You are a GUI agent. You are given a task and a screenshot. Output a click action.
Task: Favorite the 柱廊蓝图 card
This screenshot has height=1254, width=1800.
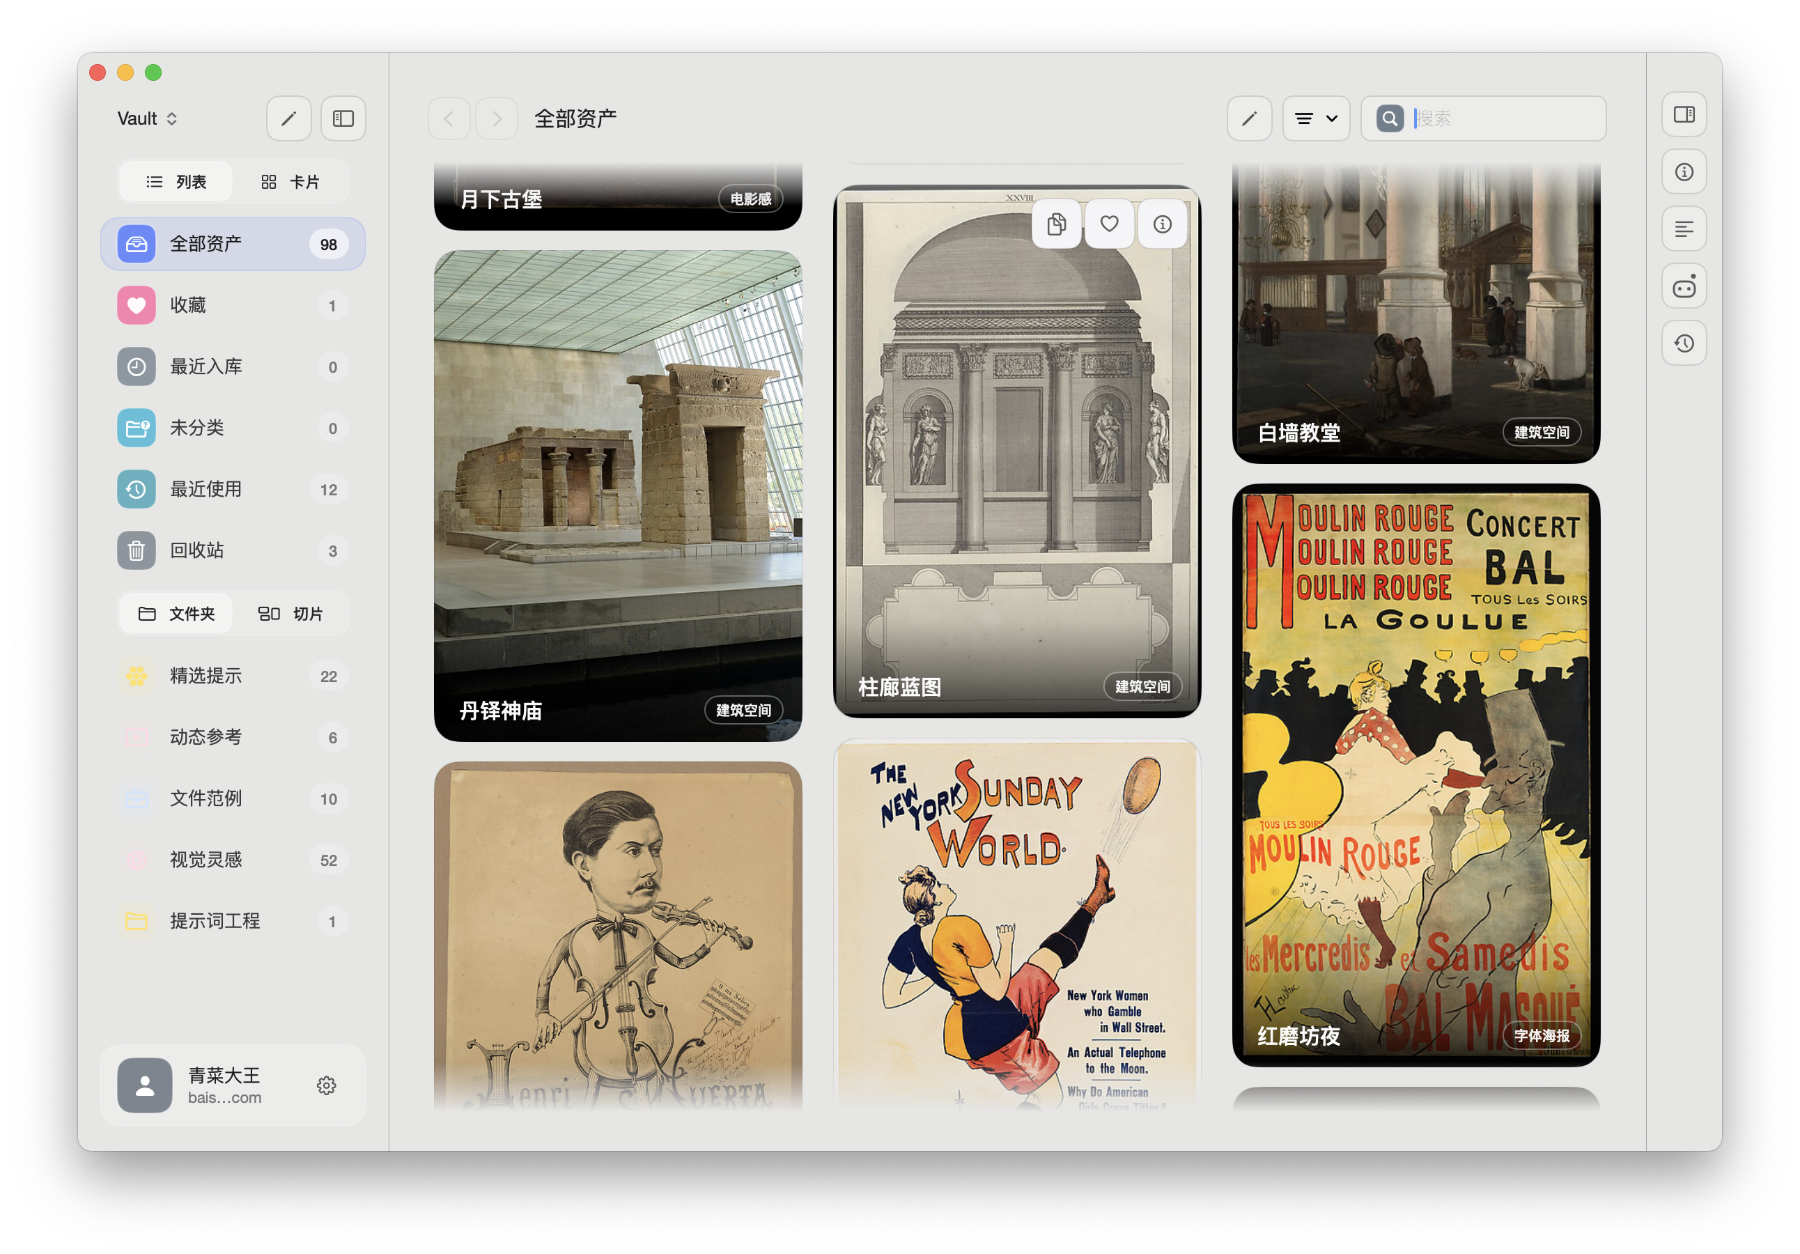pos(1109,224)
